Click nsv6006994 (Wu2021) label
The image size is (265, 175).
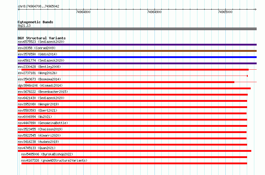pos(35,117)
